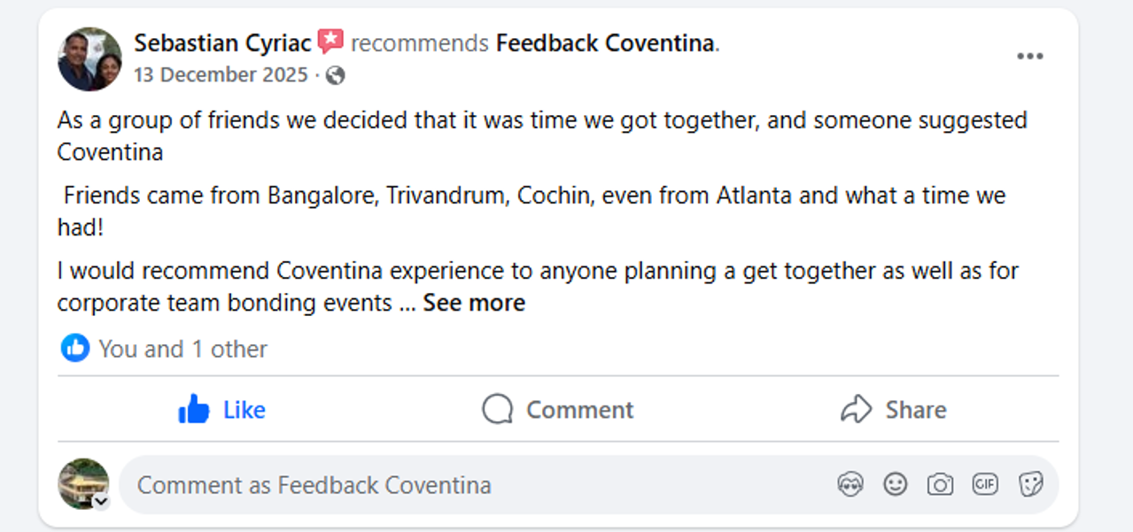Screen dimensions: 1133x532
Task: Click the blue like reaction icon
Action: pyautogui.click(x=75, y=348)
